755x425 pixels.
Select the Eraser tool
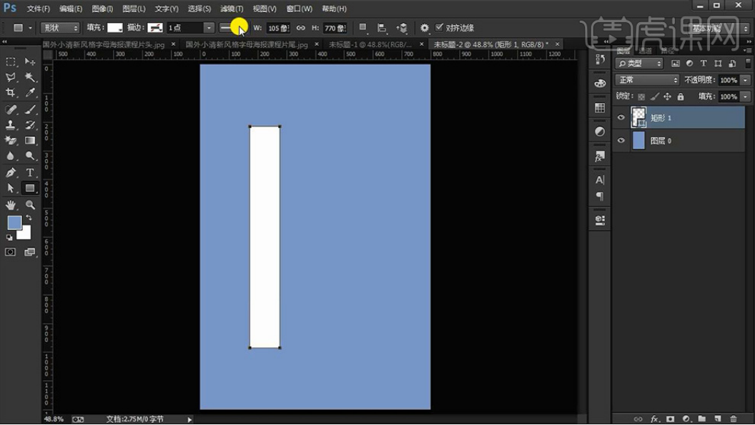pos(11,141)
